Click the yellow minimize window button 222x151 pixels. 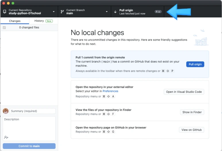(x=8, y=3)
